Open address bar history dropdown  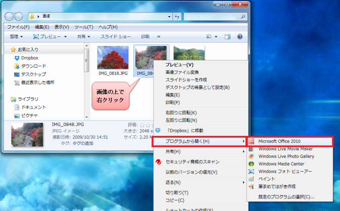click(x=169, y=17)
